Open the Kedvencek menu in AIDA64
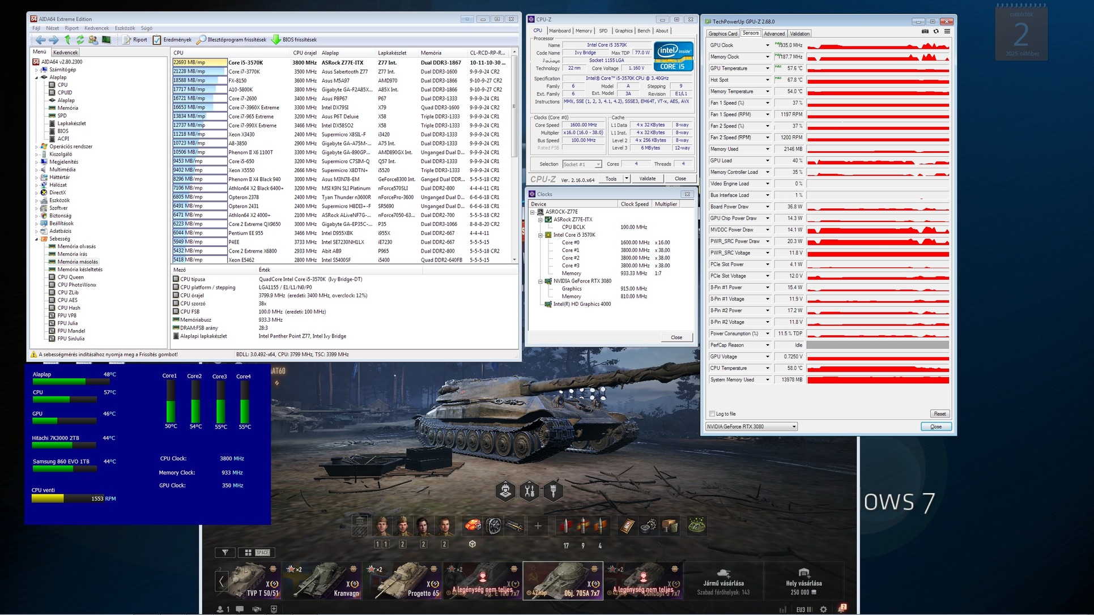This screenshot has width=1094, height=615. coord(96,28)
